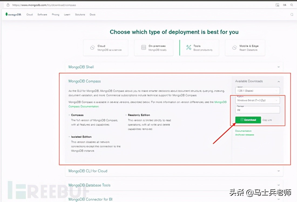Expand MongoDB CLI for Cloud chevron
This screenshot has width=297, height=202.
[x=279, y=171]
